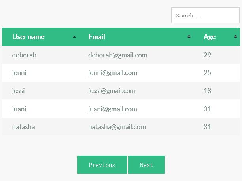Select the jenni row name
242x181 pixels.
tap(19, 73)
